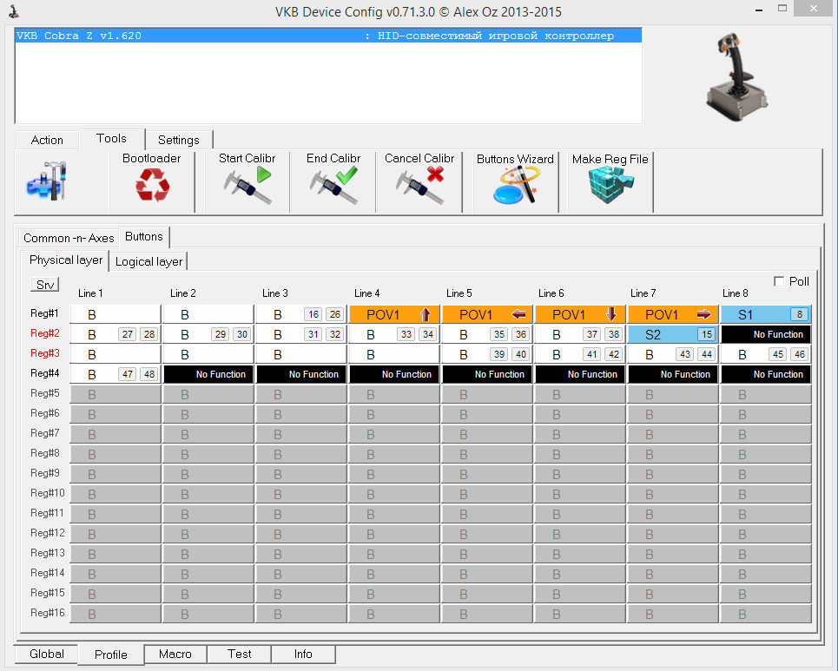Switch to Common -n- Axes tab

[69, 238]
